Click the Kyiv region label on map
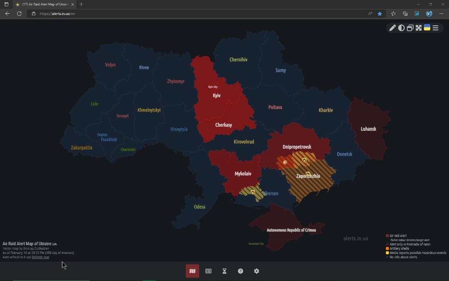 coord(217,95)
